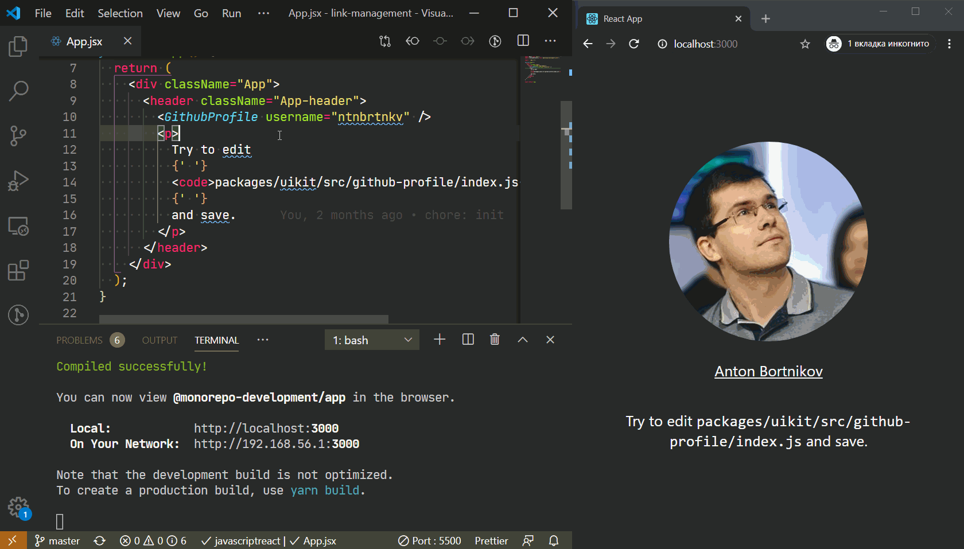Click the Anton Bortnikov profile link
The width and height of the screenshot is (964, 549).
(768, 372)
